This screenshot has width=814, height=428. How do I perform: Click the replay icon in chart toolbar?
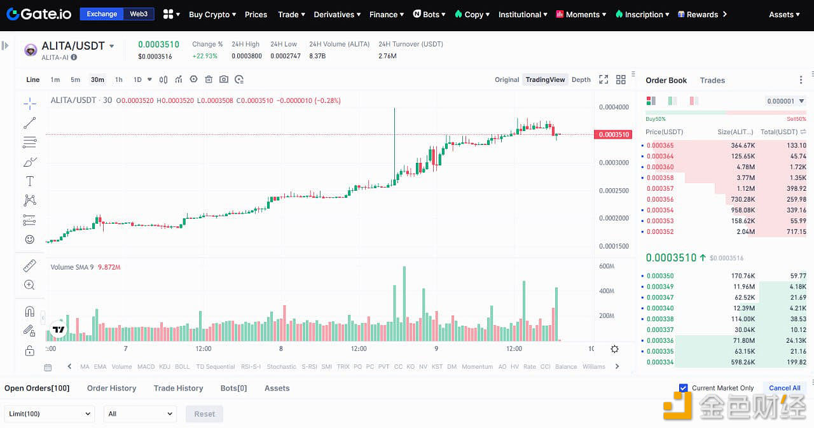[239, 79]
